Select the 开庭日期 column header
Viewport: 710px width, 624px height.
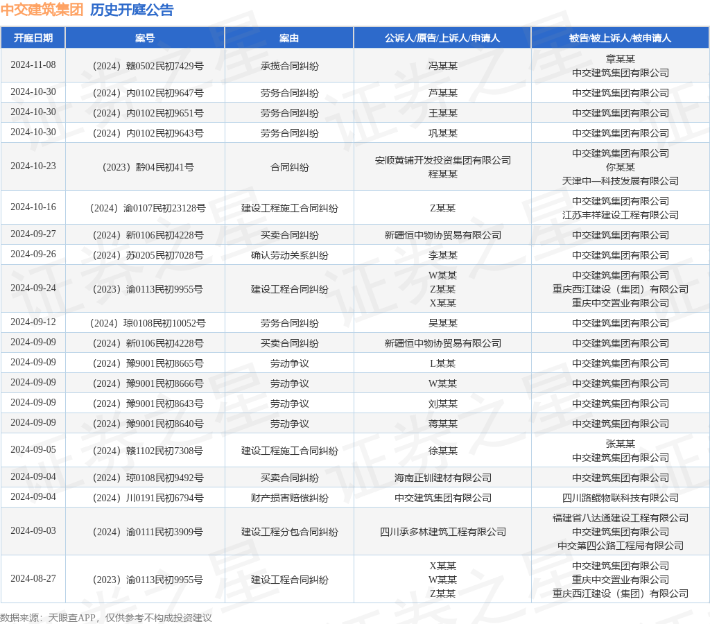coord(33,38)
